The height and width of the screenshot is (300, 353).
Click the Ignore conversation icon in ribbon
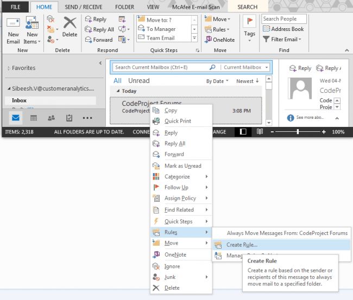pyautogui.click(x=51, y=19)
